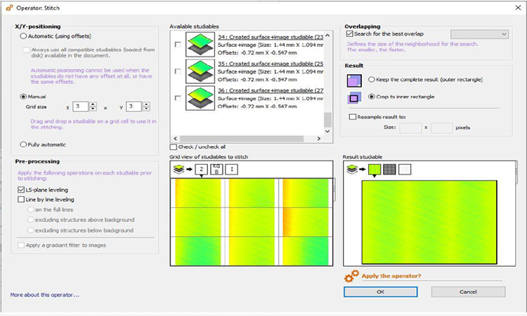Click the resample width size field
Viewport: 527px width, 316px height.
tap(410, 128)
